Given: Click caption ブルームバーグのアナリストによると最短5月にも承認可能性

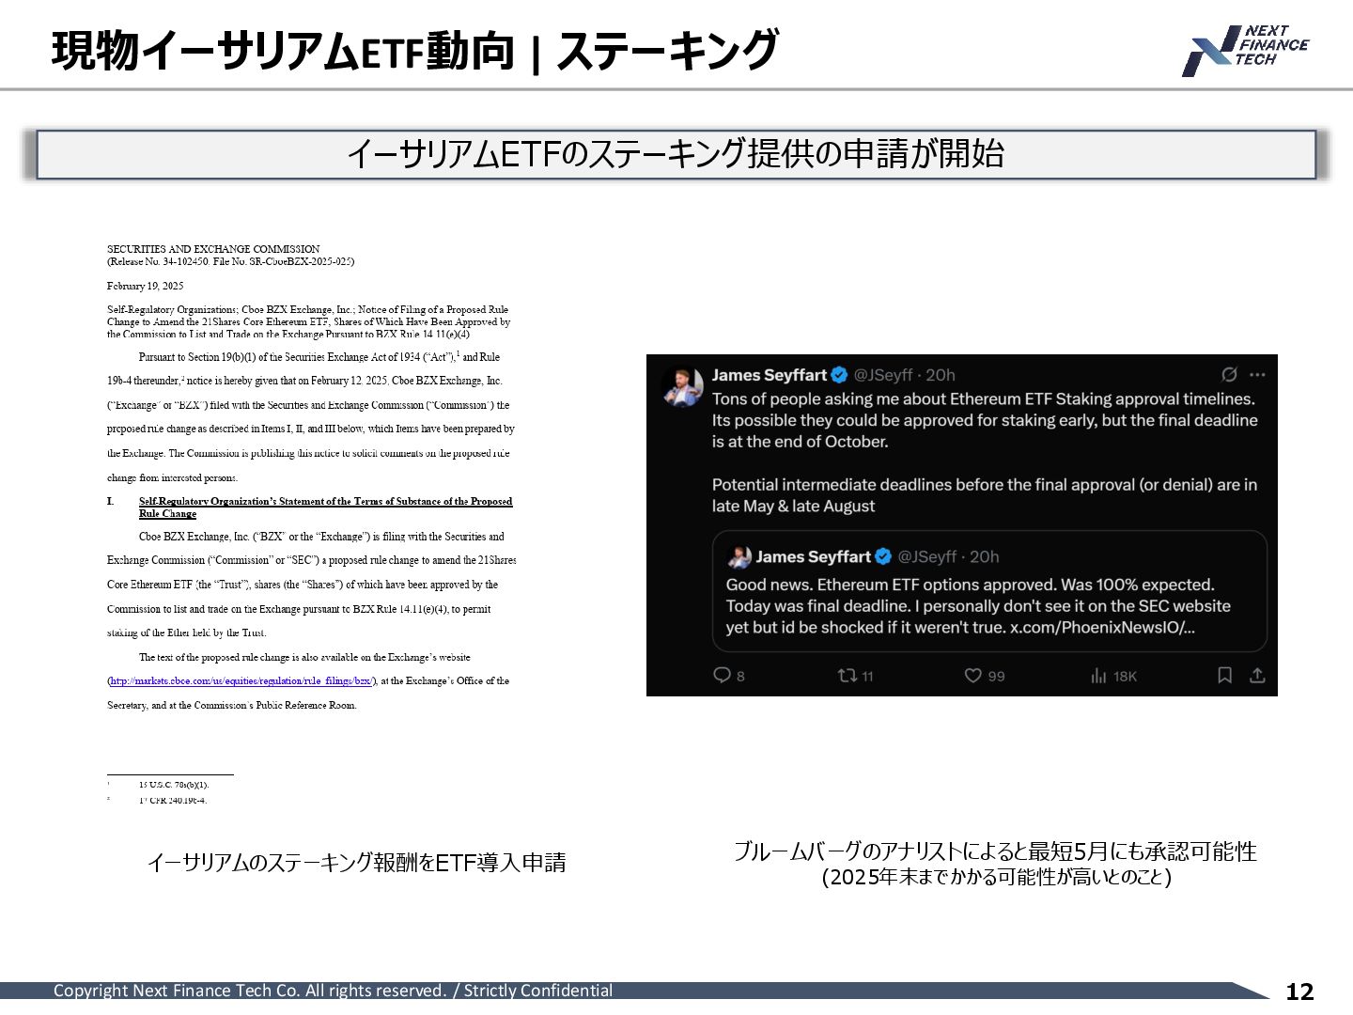Looking at the screenshot, I should 995,851.
